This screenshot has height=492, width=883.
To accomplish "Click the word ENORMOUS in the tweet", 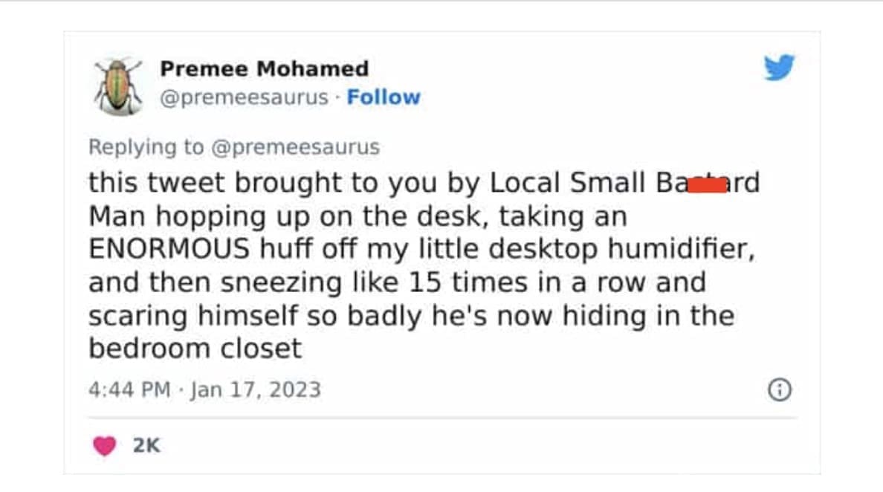I will (x=169, y=250).
